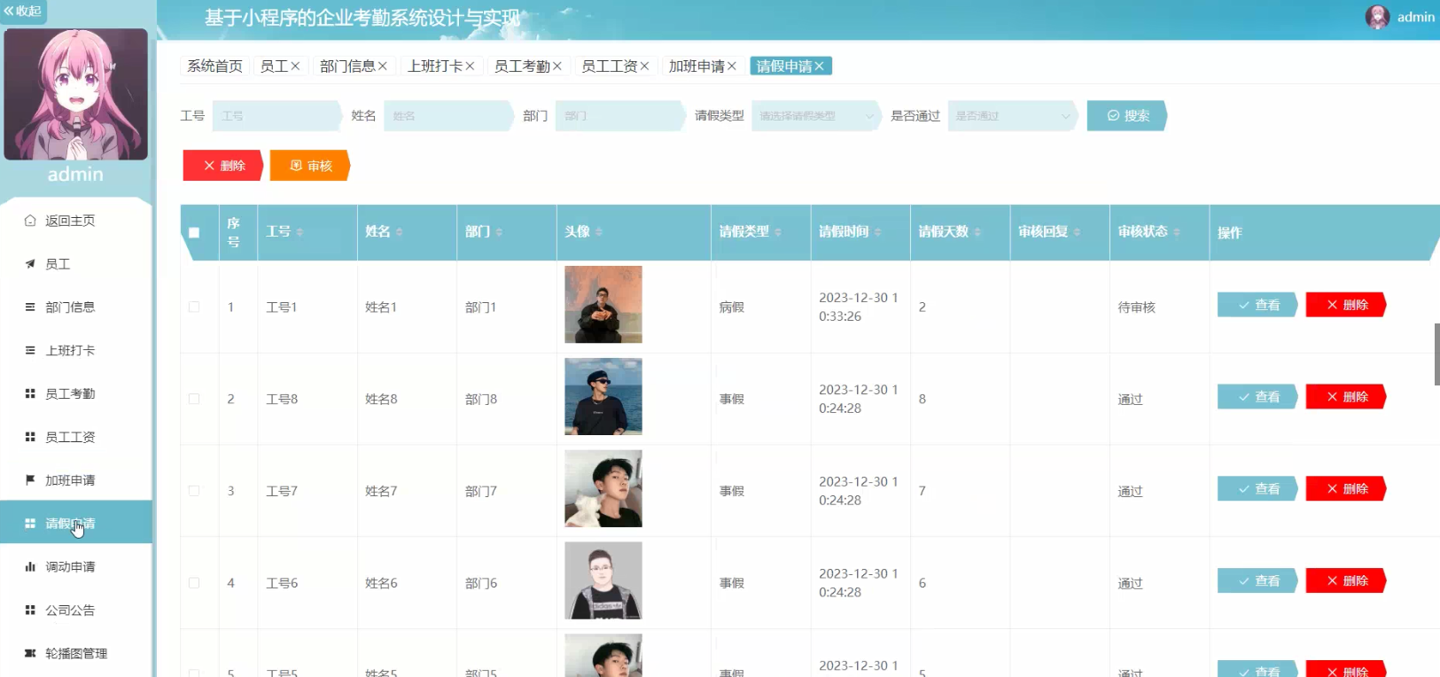This screenshot has width=1440, height=677.
Task: Sort by 请假时间 column arrows
Action: tap(877, 232)
